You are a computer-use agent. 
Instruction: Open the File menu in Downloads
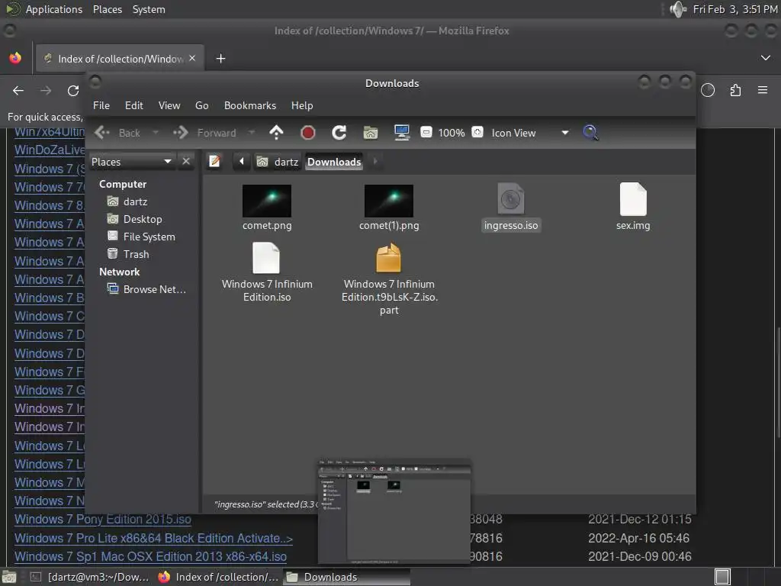click(101, 105)
